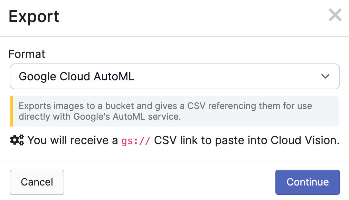Viewport: 349px width, 200px height.
Task: Click 'CSV link' text after gs://
Action: click(x=180, y=140)
